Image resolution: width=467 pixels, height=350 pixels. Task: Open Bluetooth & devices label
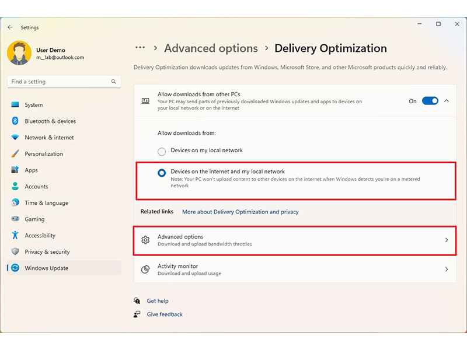tap(50, 121)
